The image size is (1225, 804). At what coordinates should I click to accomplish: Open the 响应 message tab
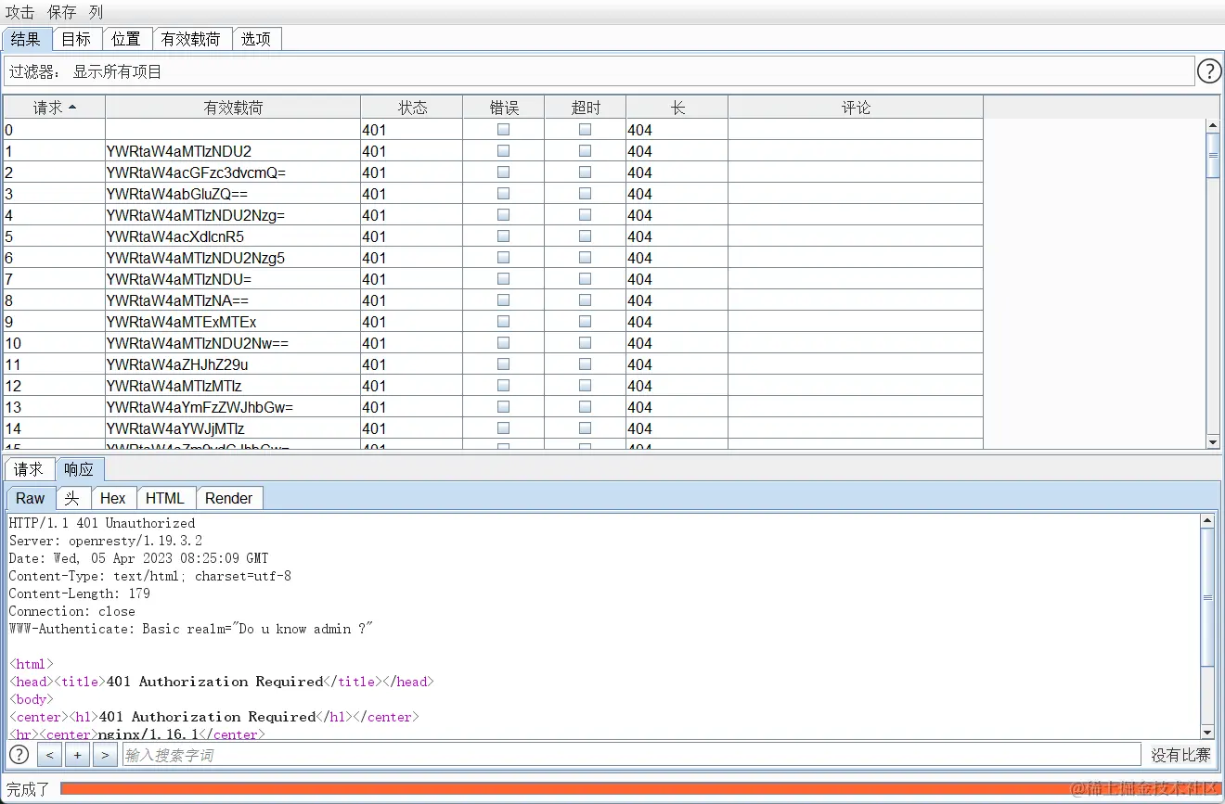(80, 469)
